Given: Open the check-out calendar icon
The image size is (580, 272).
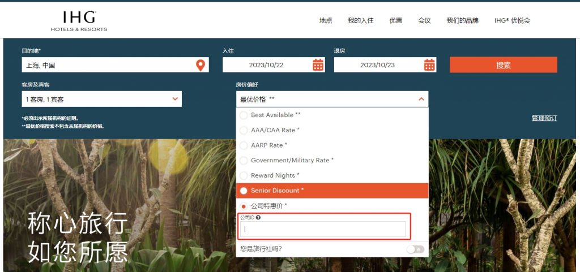Looking at the screenshot, I should pos(429,65).
